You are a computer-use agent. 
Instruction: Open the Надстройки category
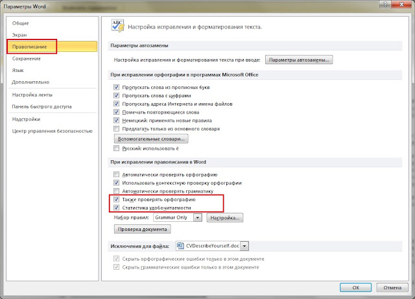click(x=26, y=119)
